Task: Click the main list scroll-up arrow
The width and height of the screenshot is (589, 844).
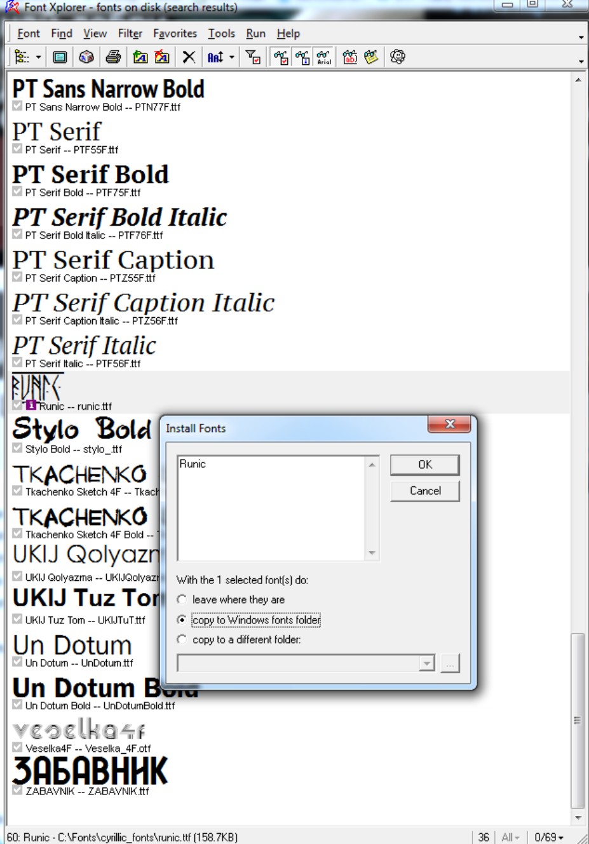Action: pyautogui.click(x=578, y=80)
